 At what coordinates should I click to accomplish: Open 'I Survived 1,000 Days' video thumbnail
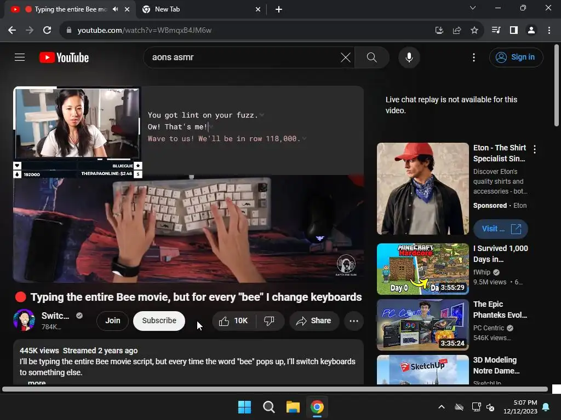coord(423,269)
